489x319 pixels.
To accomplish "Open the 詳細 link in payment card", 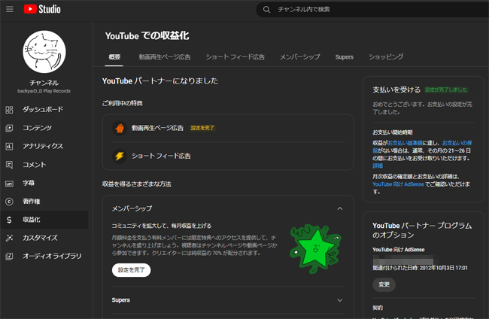I will pyautogui.click(x=378, y=166).
